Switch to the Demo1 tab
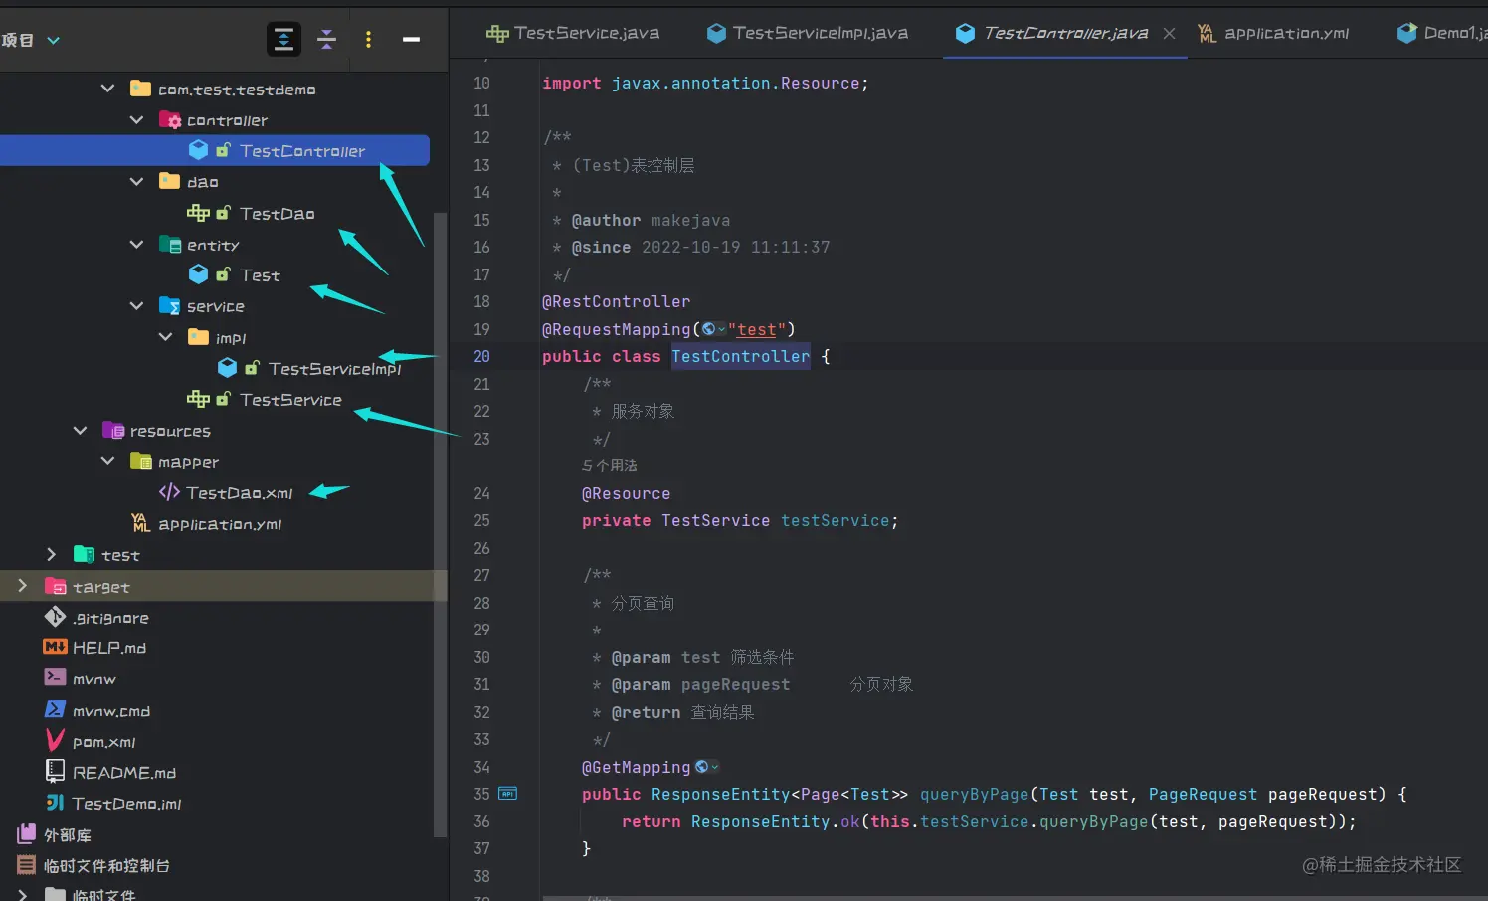This screenshot has width=1488, height=901. point(1442,33)
